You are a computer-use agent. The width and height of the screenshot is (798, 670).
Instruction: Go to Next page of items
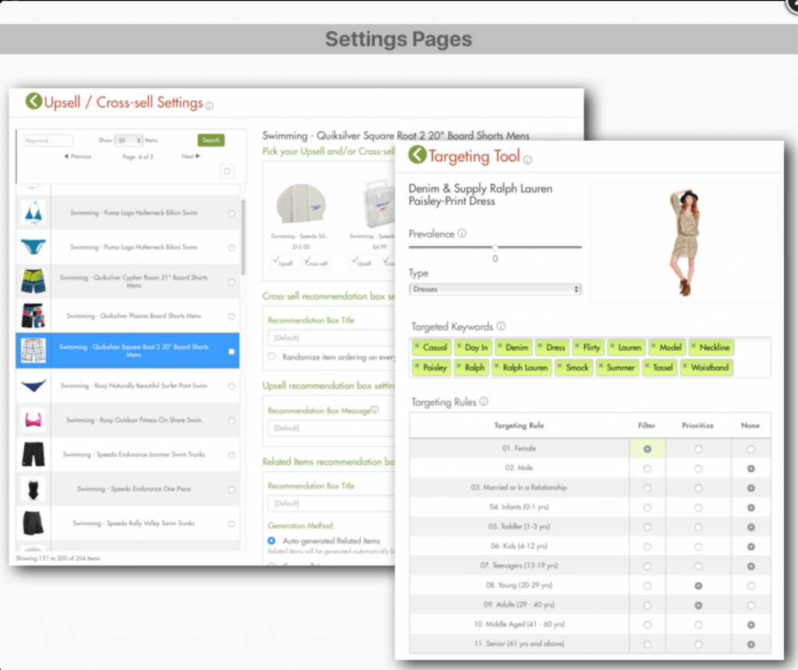[190, 157]
